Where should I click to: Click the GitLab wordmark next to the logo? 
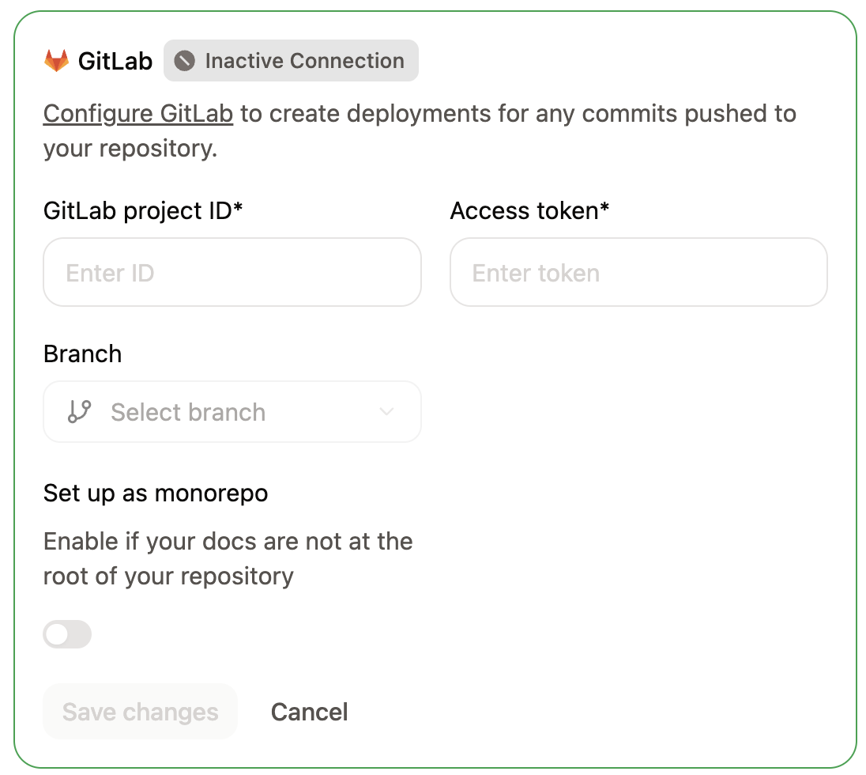tap(115, 60)
